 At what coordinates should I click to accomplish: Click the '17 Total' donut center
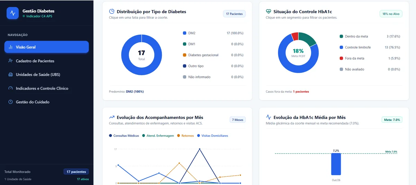coord(141,55)
